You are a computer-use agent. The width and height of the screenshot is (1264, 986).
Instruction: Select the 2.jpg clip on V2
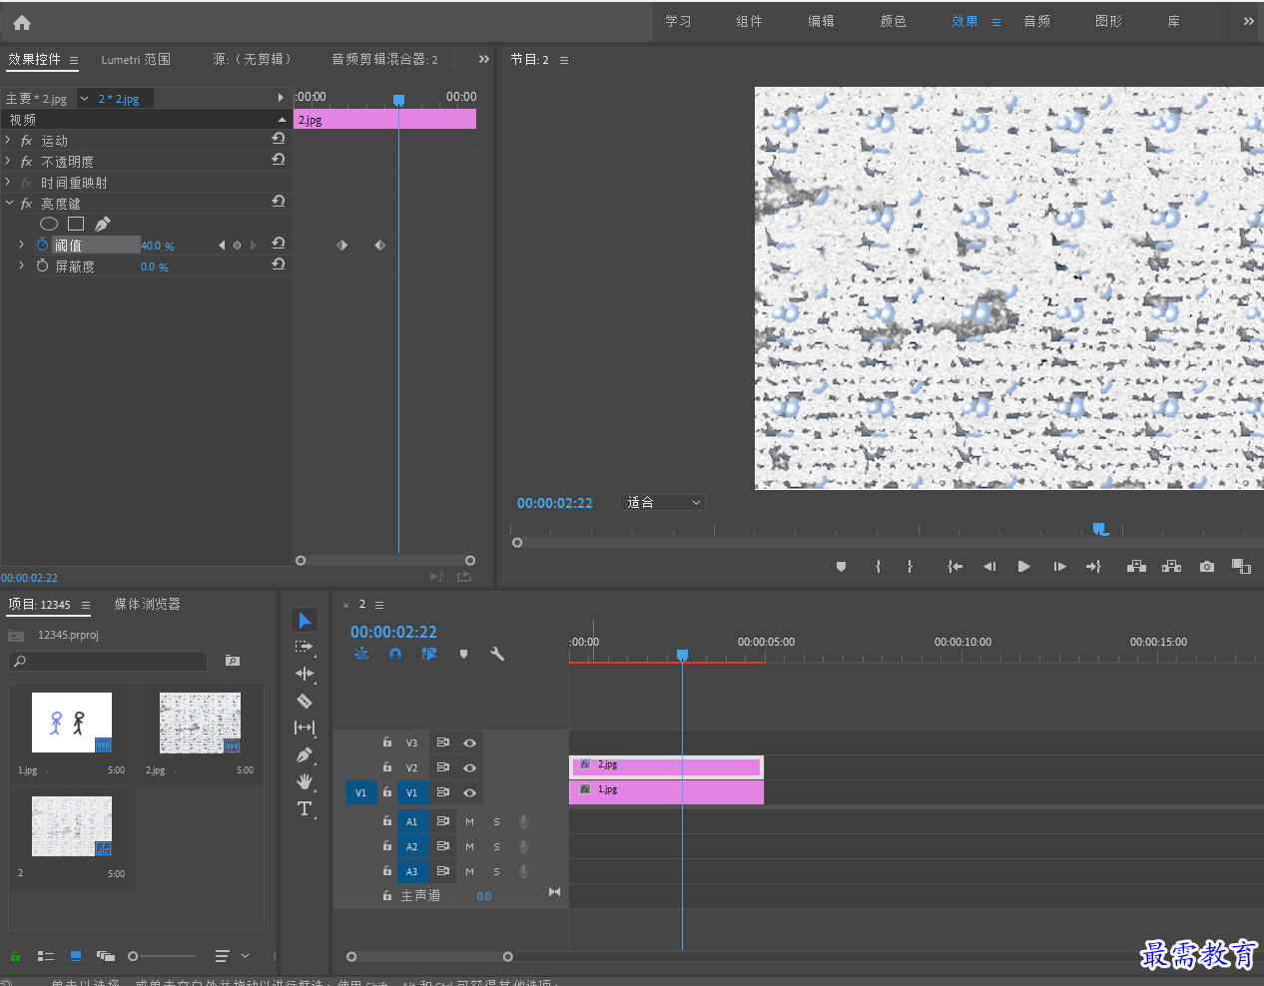666,765
